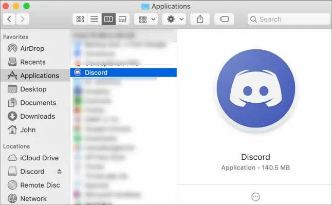Click the Discord icon in file list
The height and width of the screenshot is (205, 332).
[x=78, y=72]
